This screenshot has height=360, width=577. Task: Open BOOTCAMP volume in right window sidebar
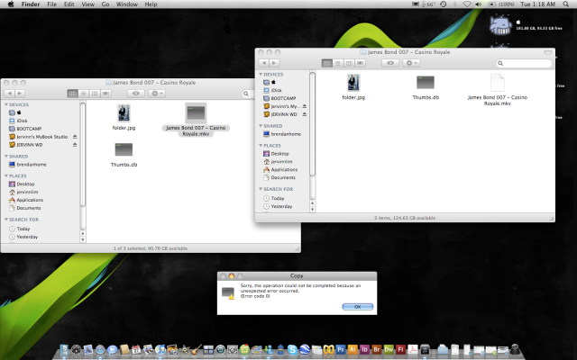pos(283,98)
